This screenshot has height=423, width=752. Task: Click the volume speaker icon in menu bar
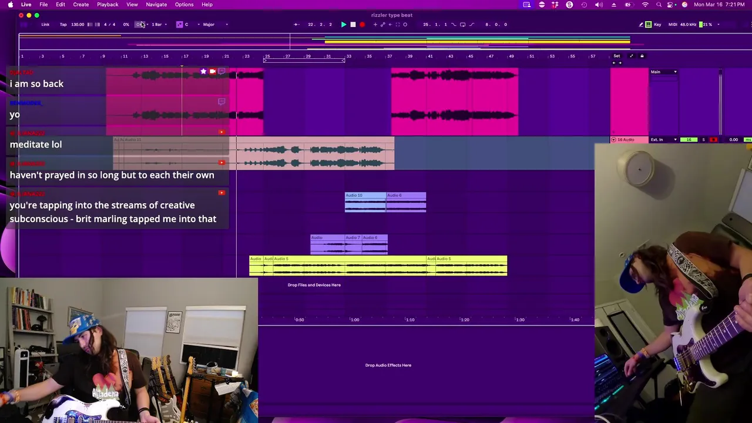599,5
